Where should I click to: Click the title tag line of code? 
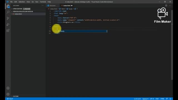(x=69, y=22)
